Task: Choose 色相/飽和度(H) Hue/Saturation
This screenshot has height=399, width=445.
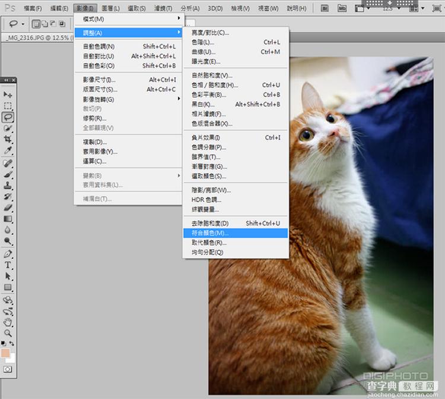Action: click(x=236, y=85)
